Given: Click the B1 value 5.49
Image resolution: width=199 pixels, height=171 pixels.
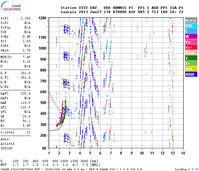Looking at the screenshot, I should [26, 125].
